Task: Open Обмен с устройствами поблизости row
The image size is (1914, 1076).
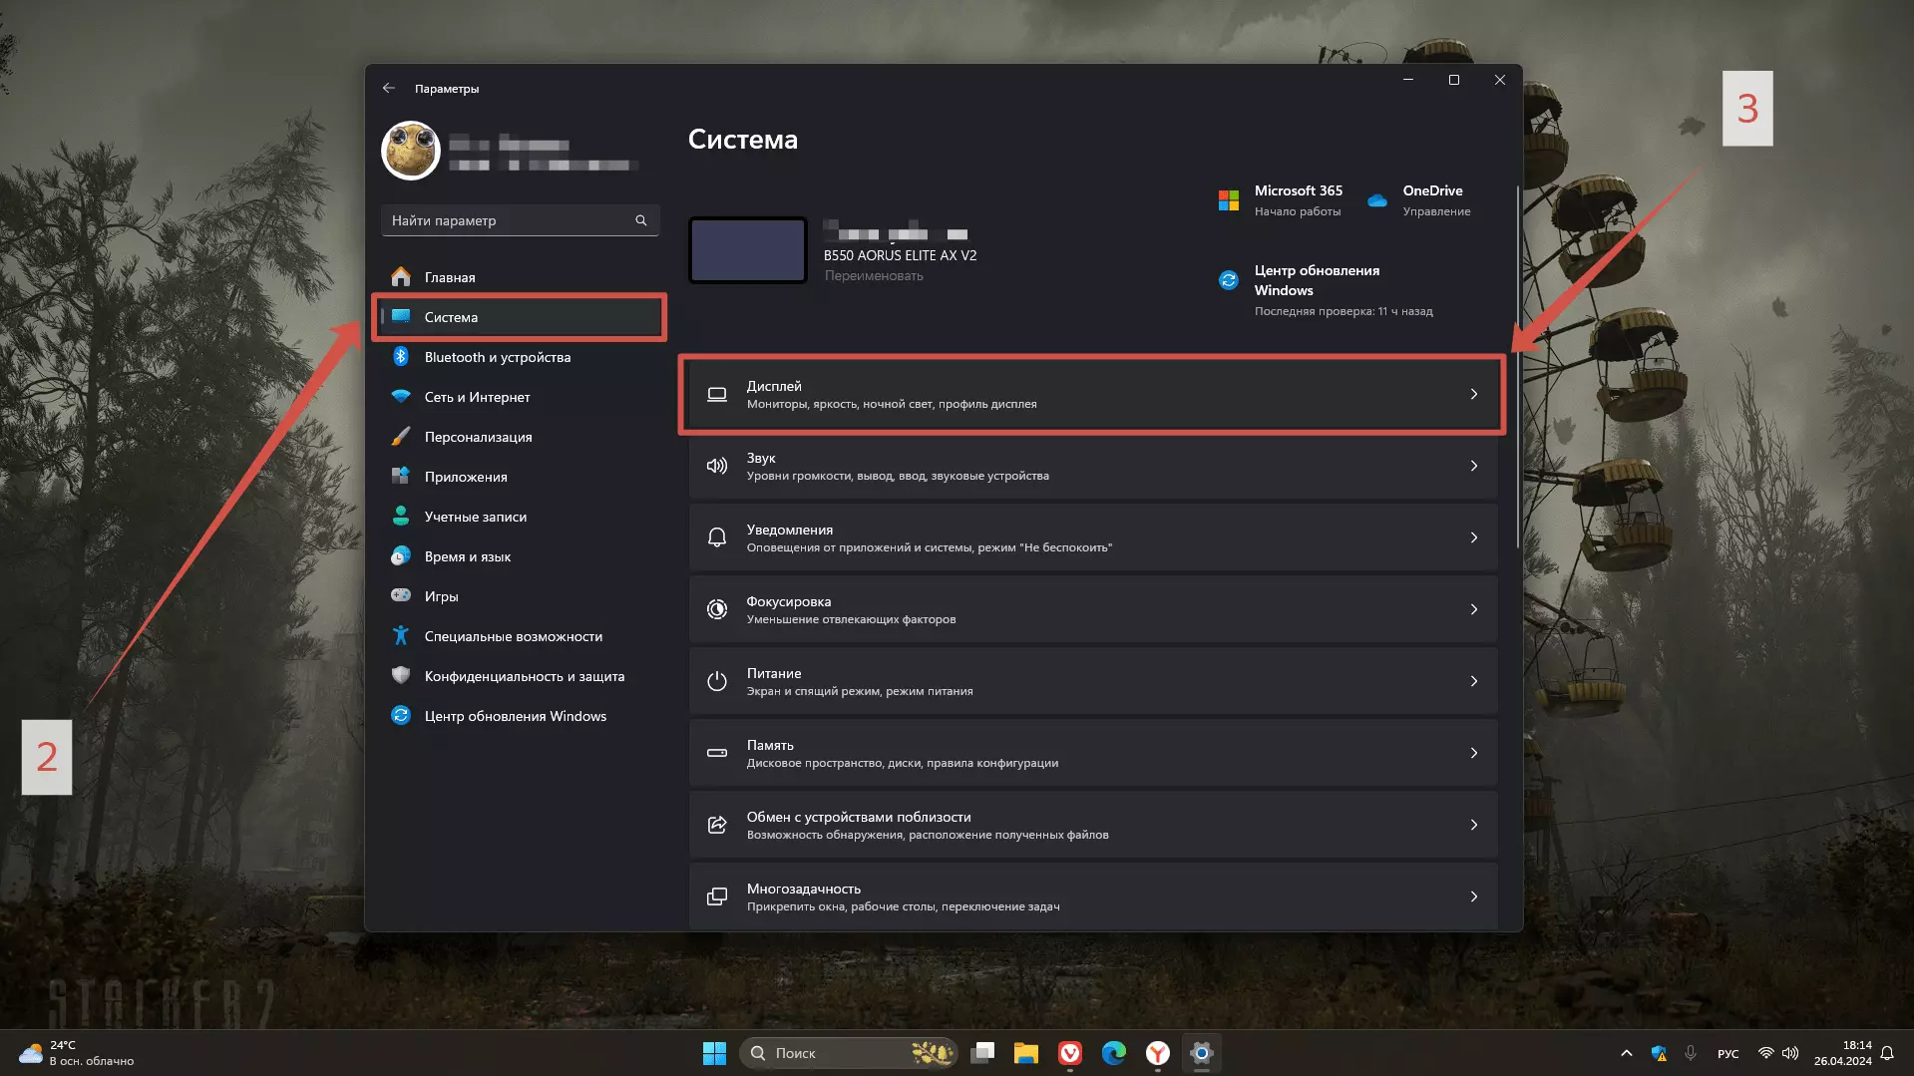Action: (x=1093, y=825)
